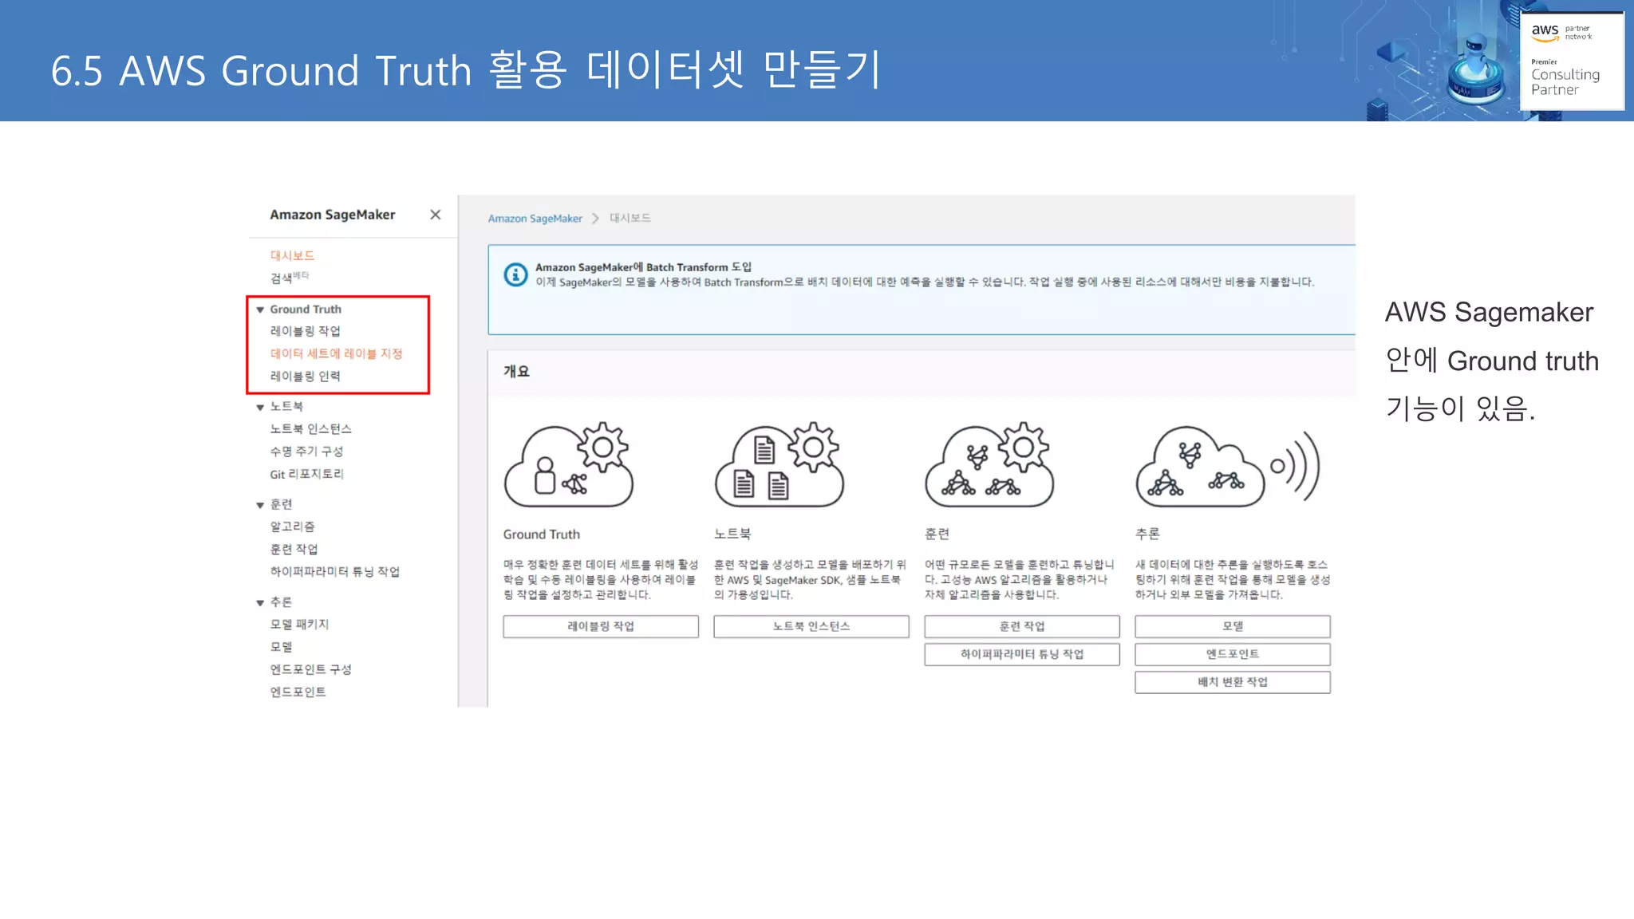Screen dimensions: 1634x919
Task: Click 훈련 card title
Action: tap(937, 534)
